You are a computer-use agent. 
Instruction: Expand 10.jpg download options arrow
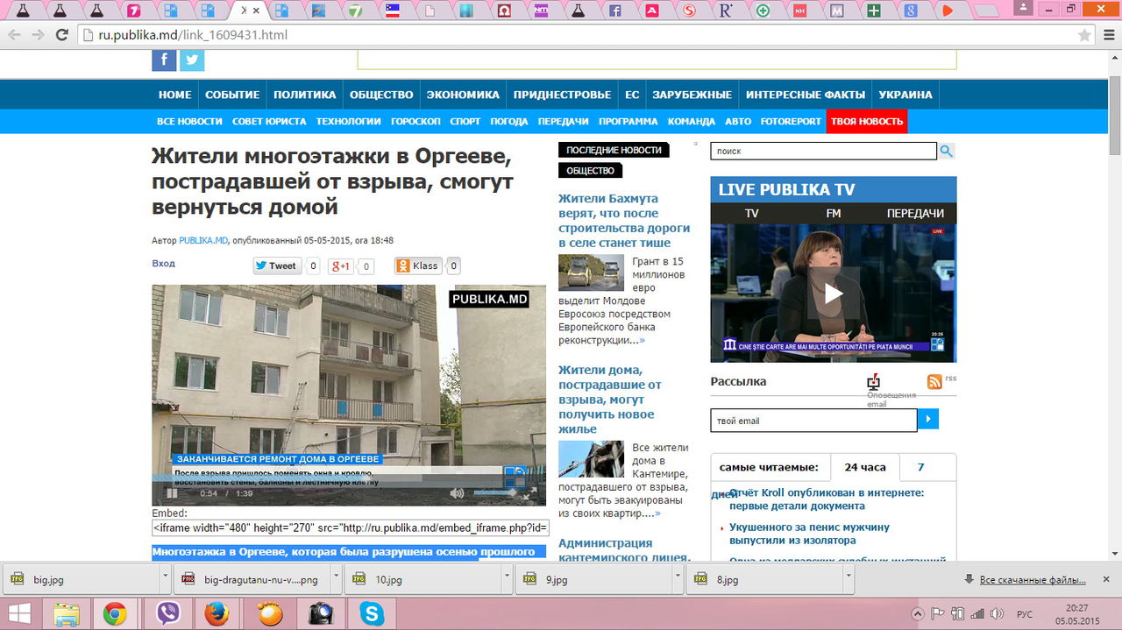(x=508, y=579)
